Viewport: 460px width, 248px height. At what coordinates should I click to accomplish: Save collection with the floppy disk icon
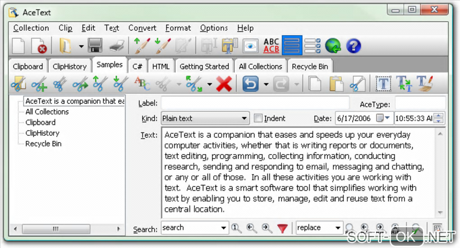95,46
